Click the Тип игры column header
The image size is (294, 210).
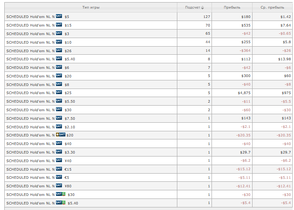(x=91, y=8)
